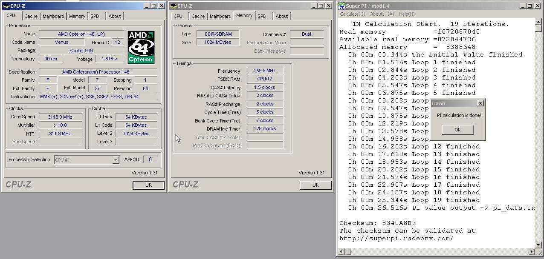Click the Brand ID field showing 12
Viewport: 544px width, 259px height.
(117, 42)
